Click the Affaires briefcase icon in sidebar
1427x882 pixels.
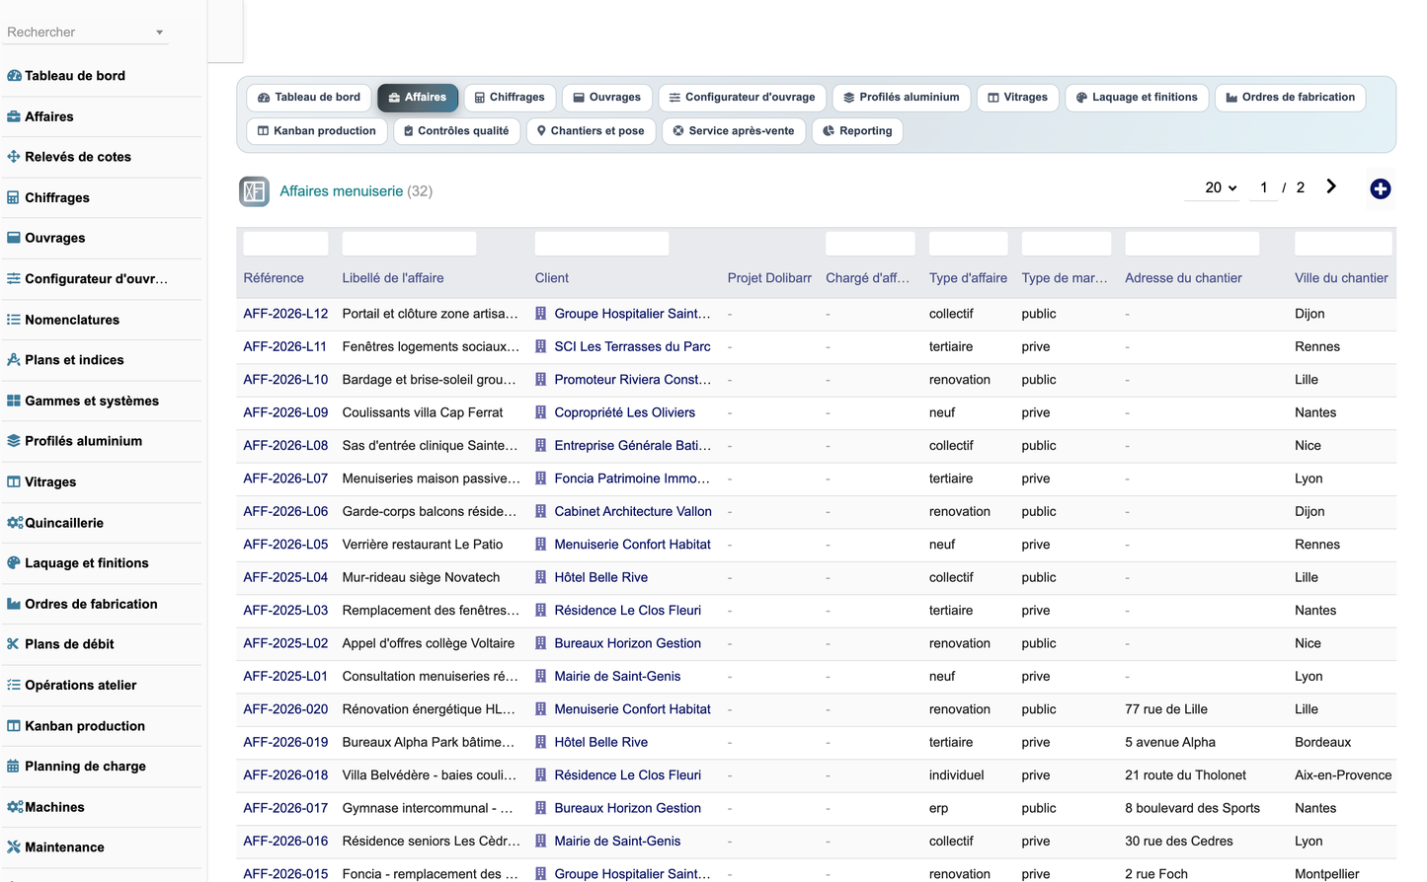click(14, 116)
